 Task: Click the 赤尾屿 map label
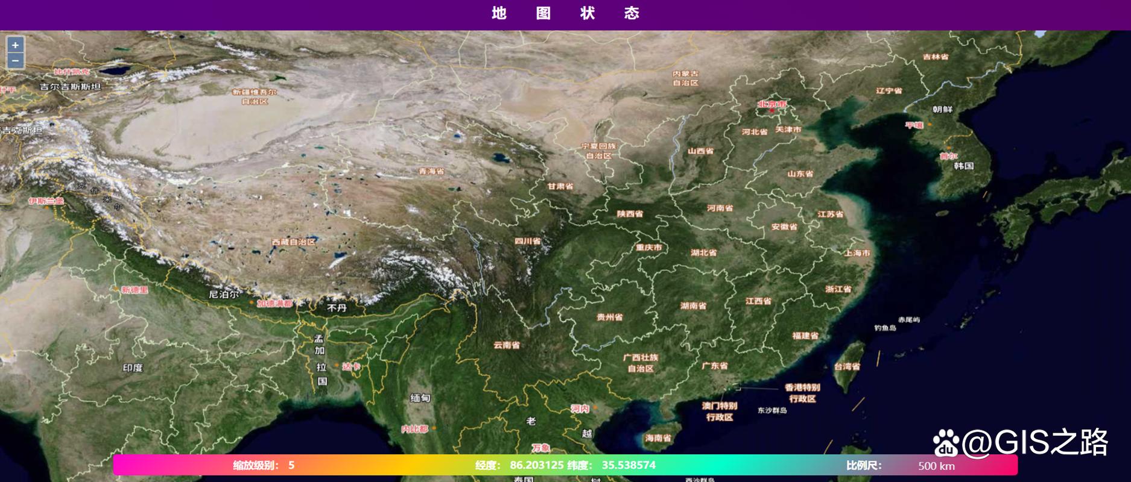909,320
